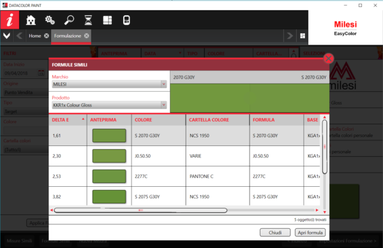Select the S 2075 G30Y preview swatch

[109, 196]
